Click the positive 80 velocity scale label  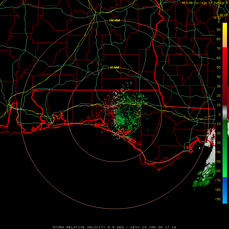(x=219, y=39)
